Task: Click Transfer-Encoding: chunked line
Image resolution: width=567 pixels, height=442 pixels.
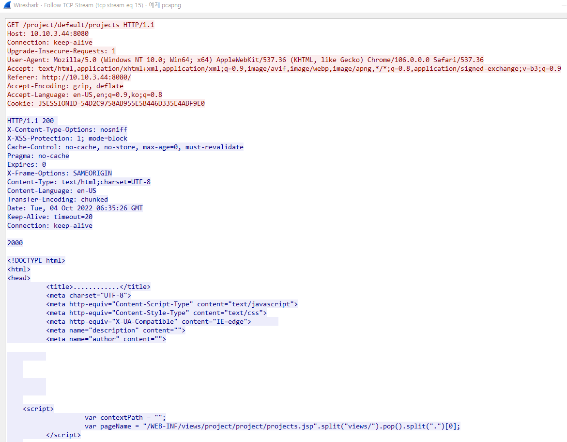Action: [x=58, y=199]
